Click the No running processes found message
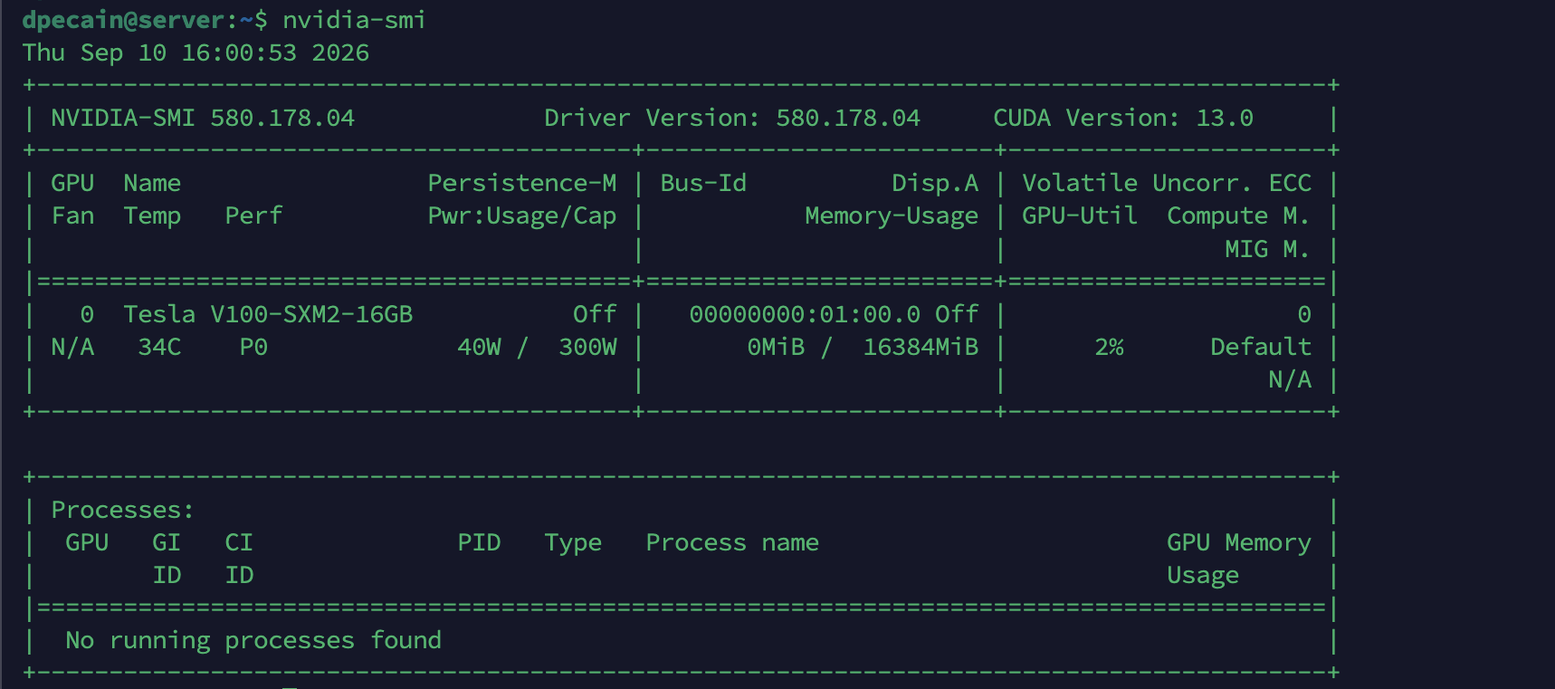 253,641
